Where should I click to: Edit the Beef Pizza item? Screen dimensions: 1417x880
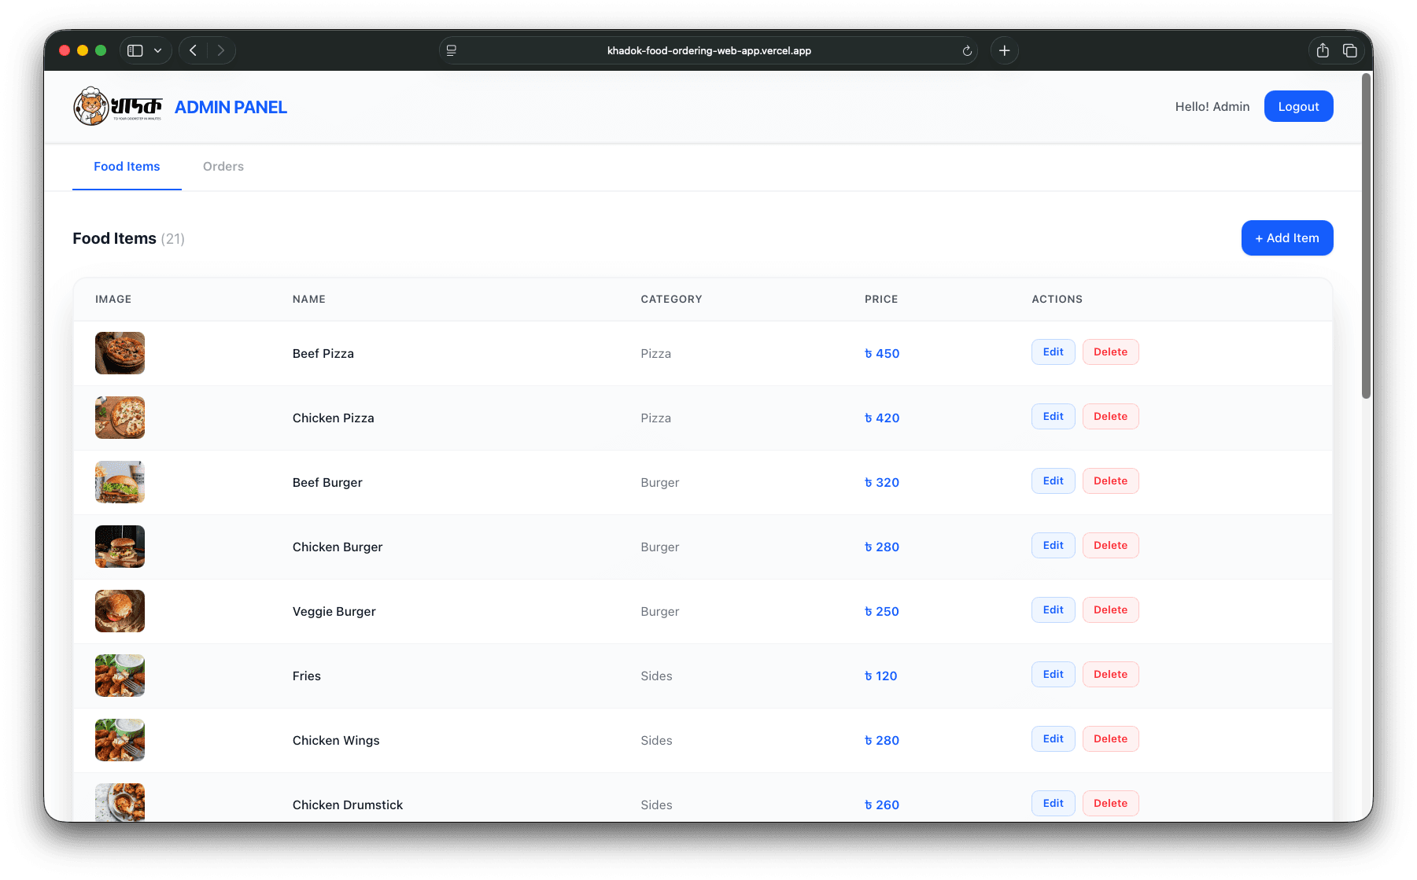pyautogui.click(x=1053, y=352)
